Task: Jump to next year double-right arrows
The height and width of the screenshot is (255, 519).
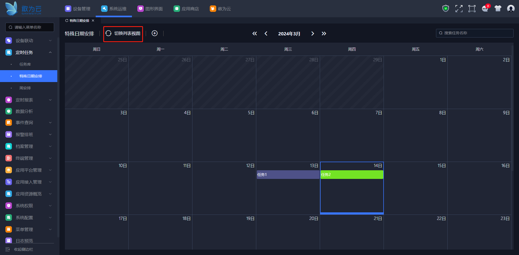Action: 324,33
